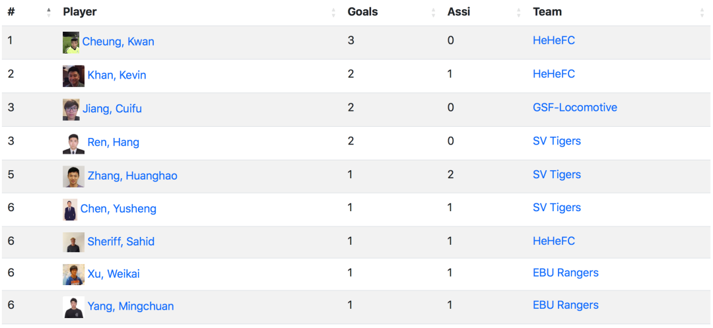This screenshot has height=328, width=713.
Task: Click Ren, Hang's portrait thumbnail
Action: (74, 143)
